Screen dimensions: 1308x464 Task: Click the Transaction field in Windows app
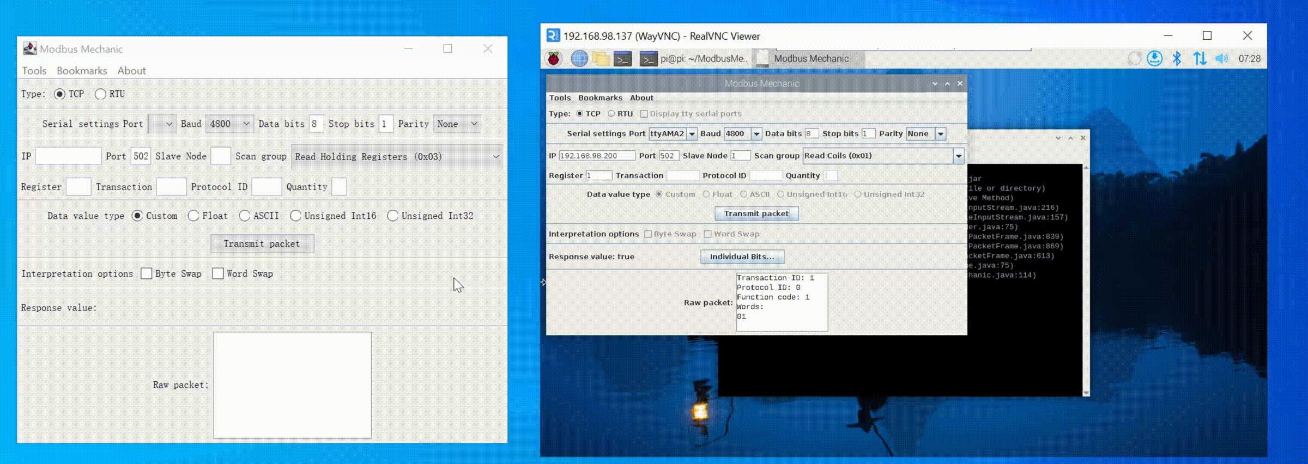point(171,187)
